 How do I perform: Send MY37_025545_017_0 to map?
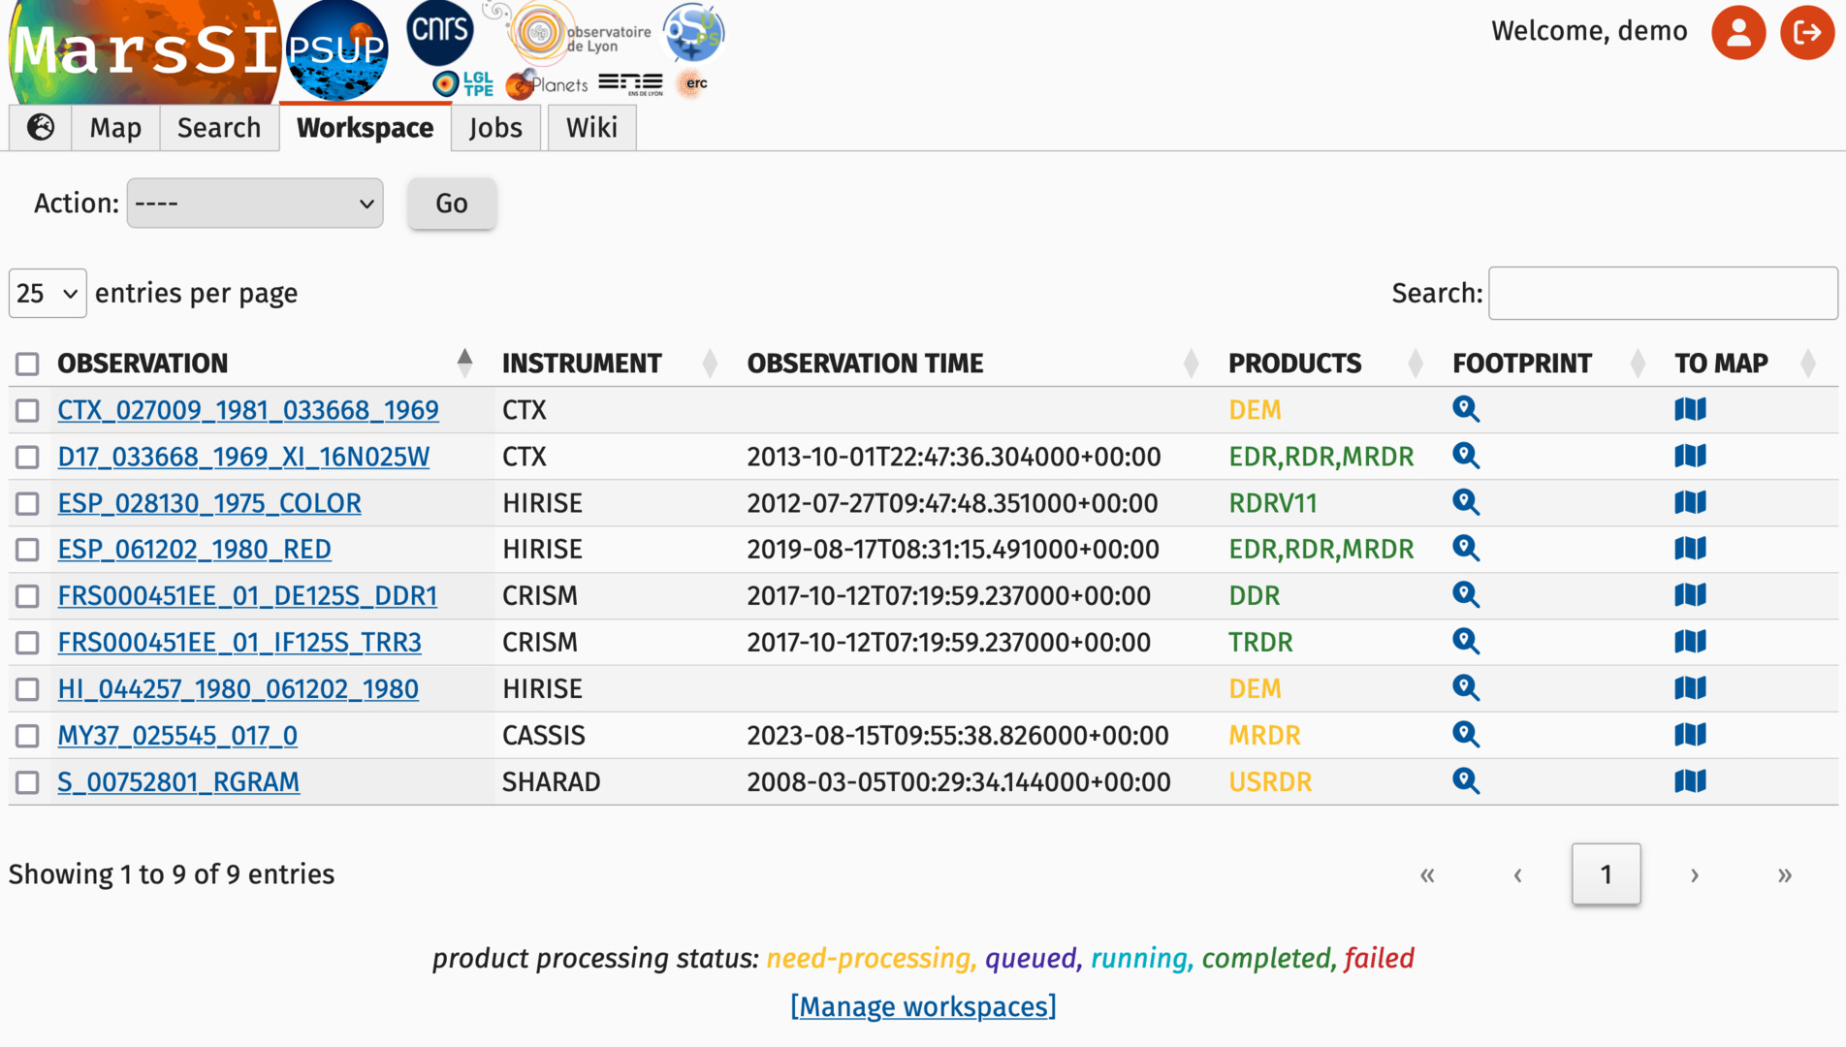point(1689,735)
